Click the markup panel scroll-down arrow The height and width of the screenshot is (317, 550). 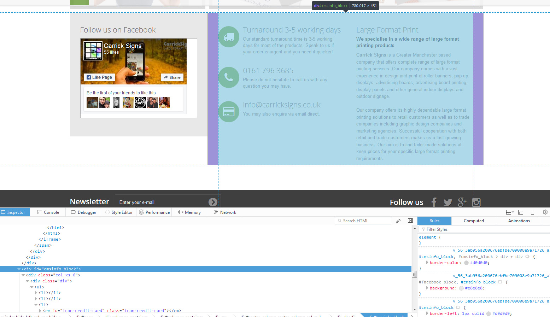[x=415, y=310]
